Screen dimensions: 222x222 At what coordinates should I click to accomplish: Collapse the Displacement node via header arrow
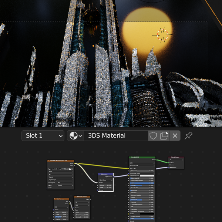(99, 174)
